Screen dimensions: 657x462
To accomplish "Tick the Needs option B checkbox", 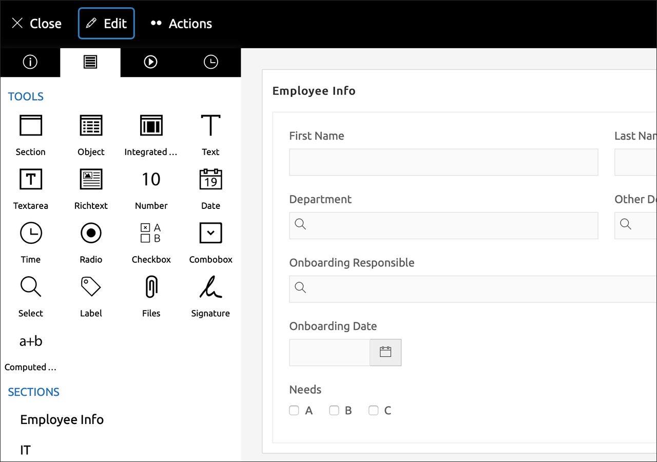I will point(334,410).
